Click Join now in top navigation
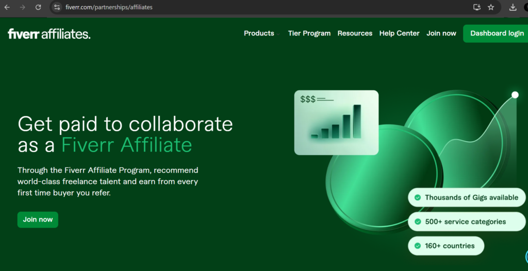This screenshot has width=528, height=271. tap(441, 33)
